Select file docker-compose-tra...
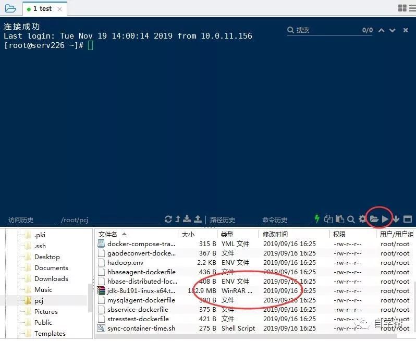The height and width of the screenshot is (341, 416). [x=141, y=243]
